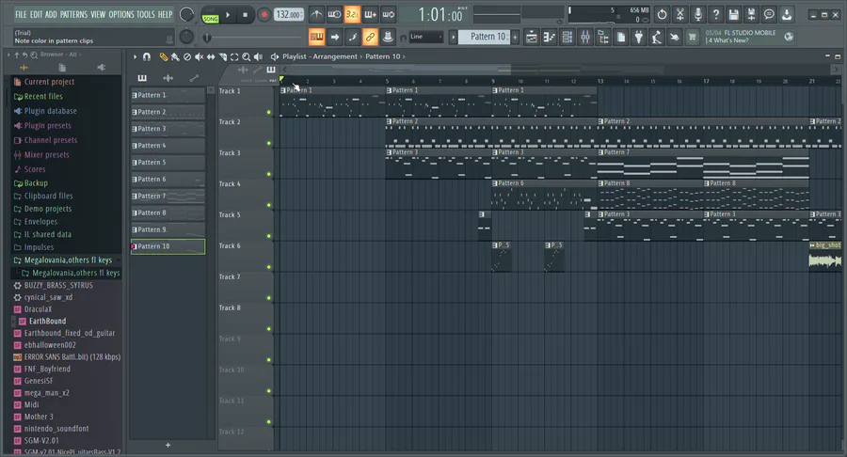Open the VIEW menu
The width and height of the screenshot is (847, 457).
[98, 14]
